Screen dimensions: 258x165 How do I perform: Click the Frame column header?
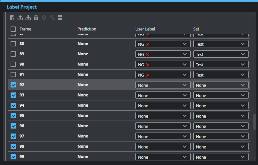click(x=26, y=29)
